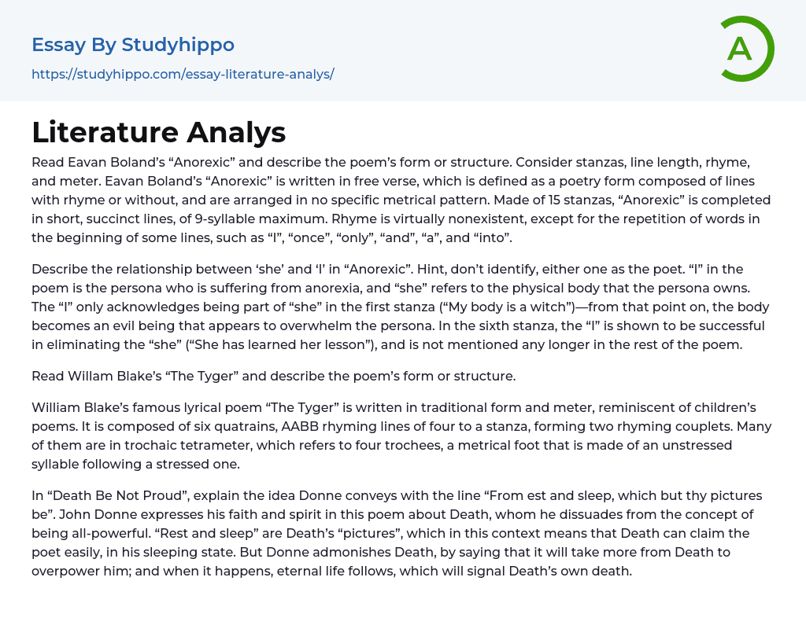The image size is (806, 625).
Task: Click the paragraph starting "William Blake's famous lyrical"
Action: 401,436
